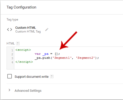The width and height of the screenshot is (123, 100).
Task: Open help icon beside Support document.write
Action: [x=52, y=76]
